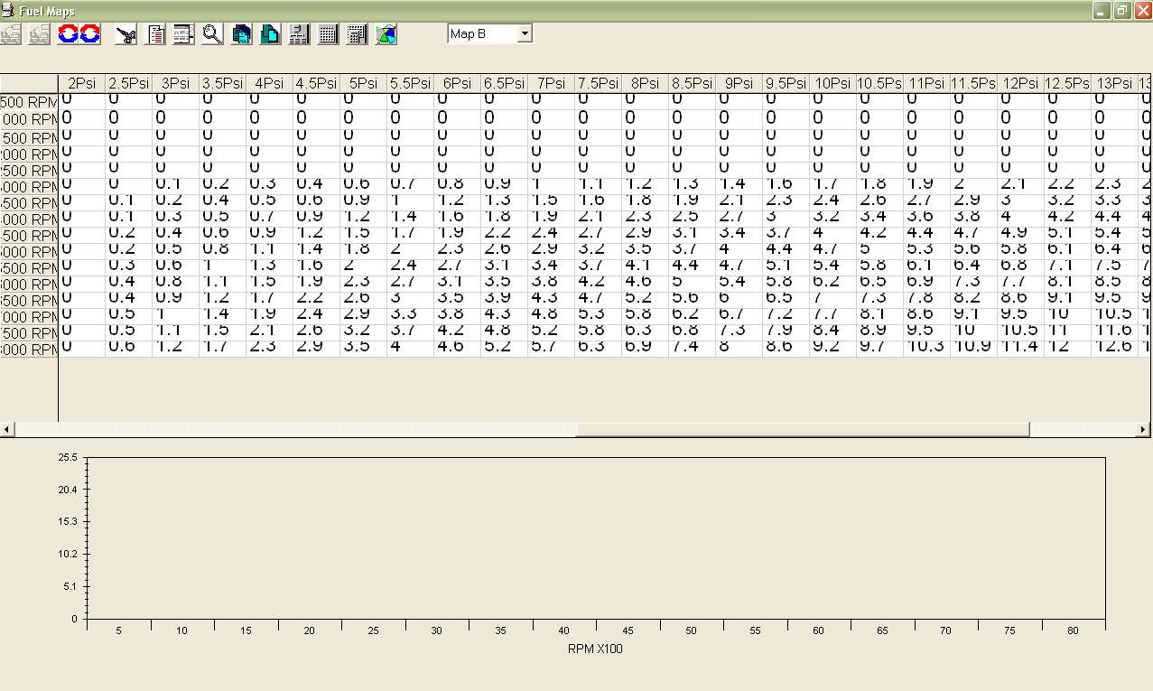This screenshot has width=1153, height=691.
Task: Click the fuel table horizontal scrollbar thumb
Action: click(803, 430)
